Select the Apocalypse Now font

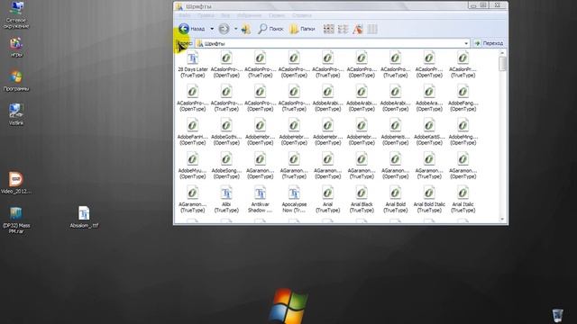(294, 200)
